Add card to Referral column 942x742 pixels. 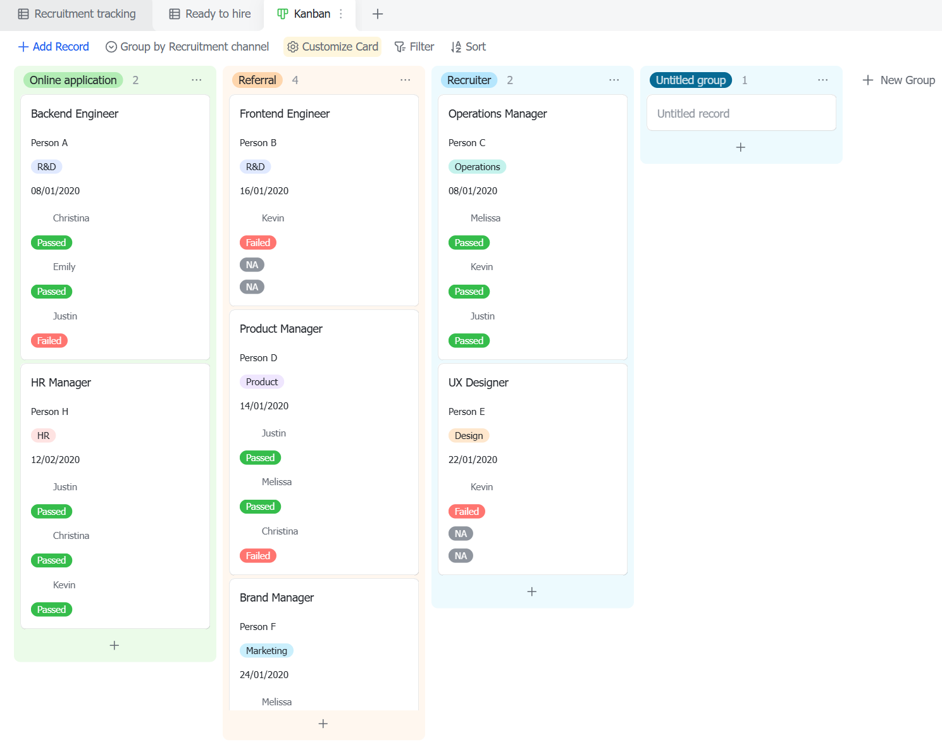[x=323, y=724]
